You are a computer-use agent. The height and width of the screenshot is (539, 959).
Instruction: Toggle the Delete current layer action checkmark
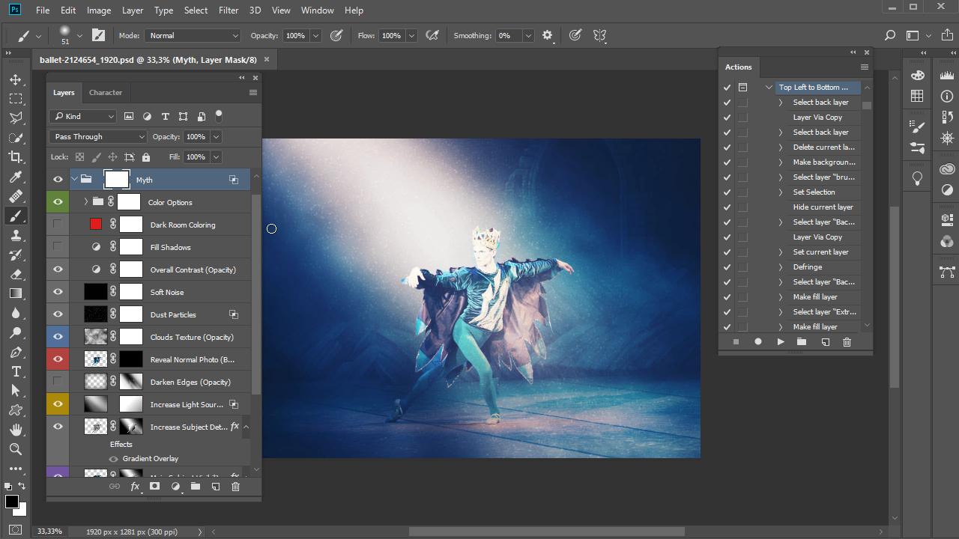(727, 147)
